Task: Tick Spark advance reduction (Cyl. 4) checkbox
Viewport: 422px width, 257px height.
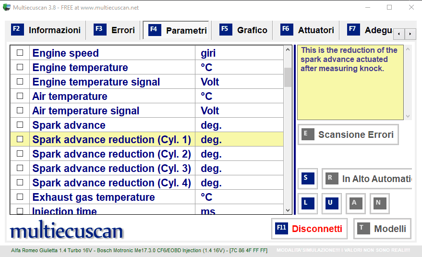Action: coord(20,183)
